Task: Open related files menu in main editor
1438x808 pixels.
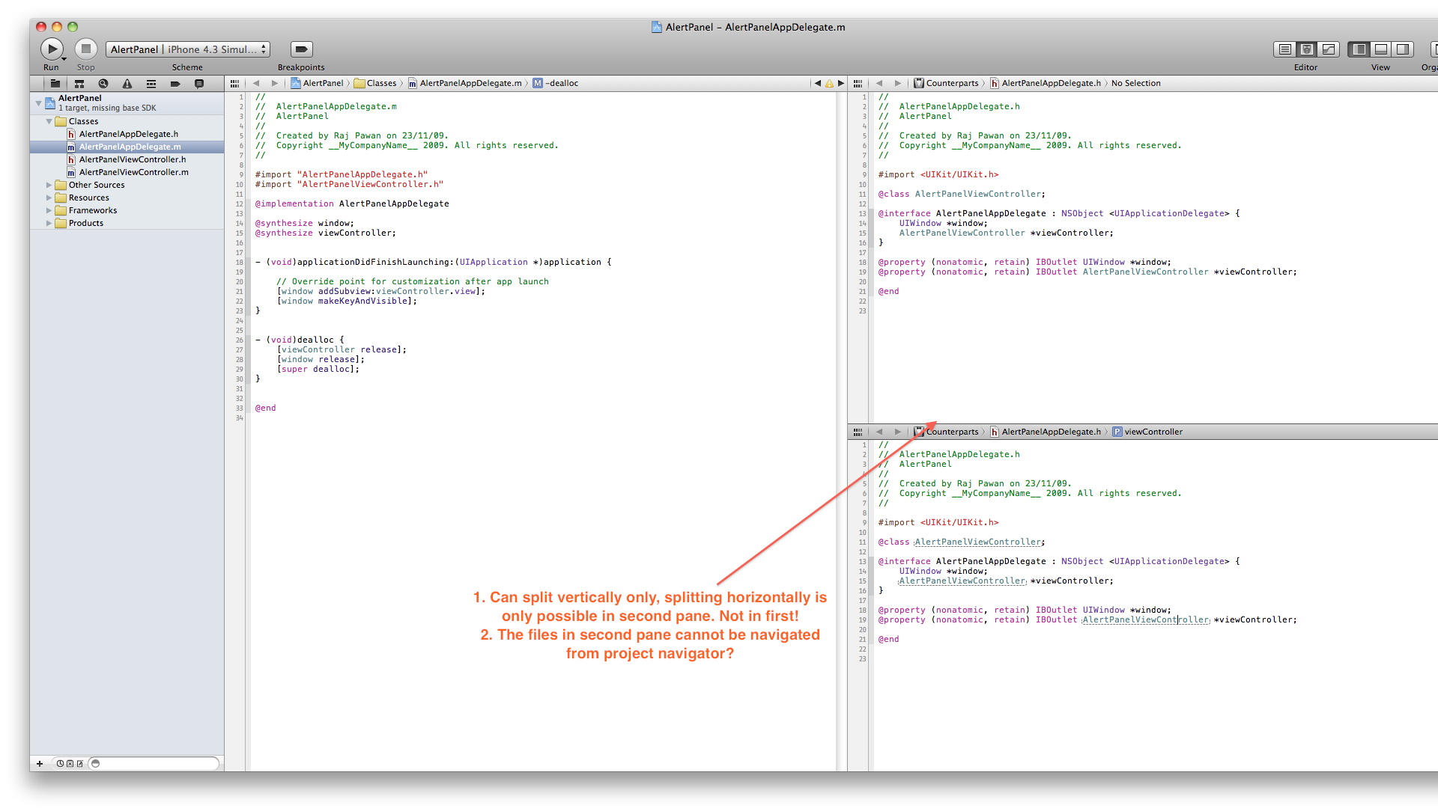Action: pyautogui.click(x=234, y=83)
